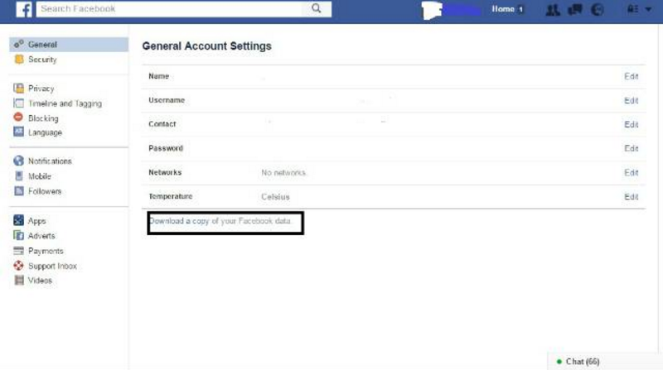Click the General Account Settings heading
The height and width of the screenshot is (370, 663).
pos(206,46)
